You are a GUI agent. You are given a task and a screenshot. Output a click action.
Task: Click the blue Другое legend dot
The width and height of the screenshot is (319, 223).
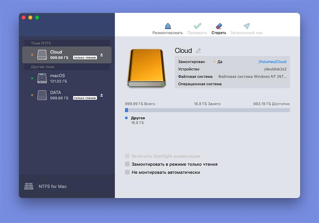[x=126, y=118]
